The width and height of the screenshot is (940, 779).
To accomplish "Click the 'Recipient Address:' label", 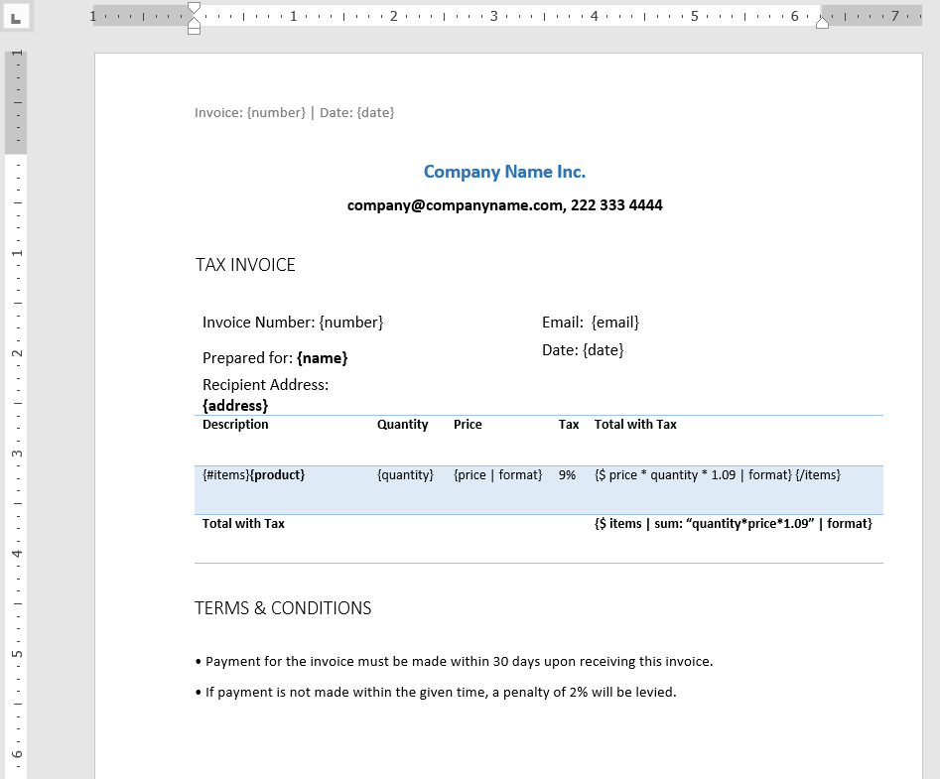I will tap(265, 385).
